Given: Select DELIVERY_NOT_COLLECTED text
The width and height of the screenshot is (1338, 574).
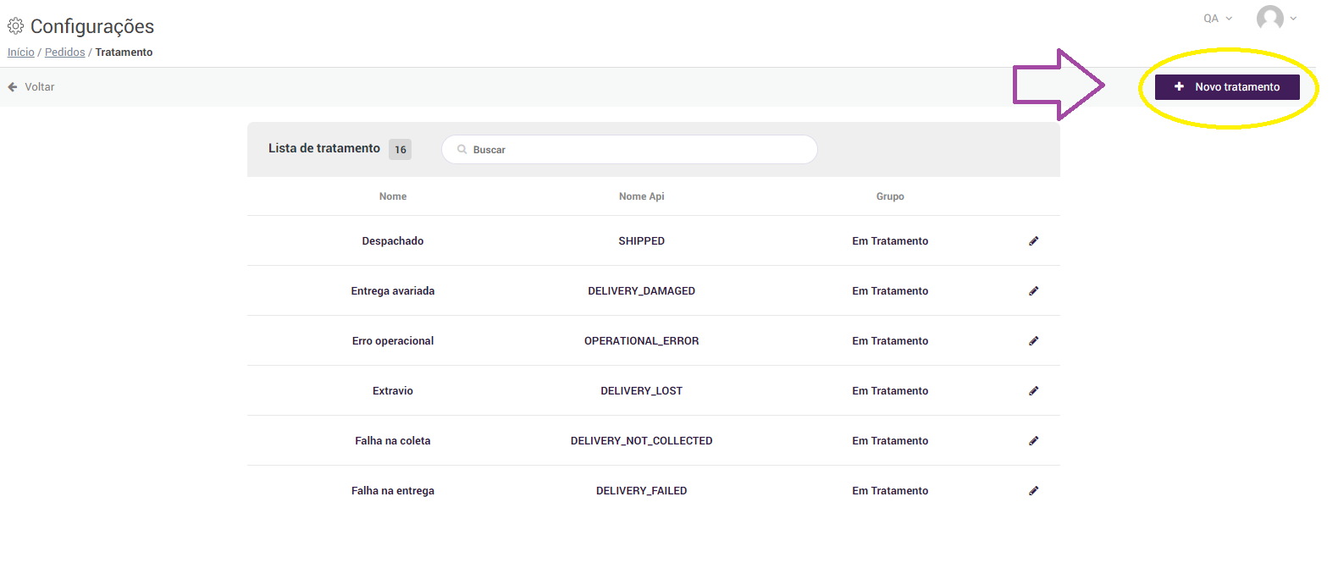Looking at the screenshot, I should (642, 441).
